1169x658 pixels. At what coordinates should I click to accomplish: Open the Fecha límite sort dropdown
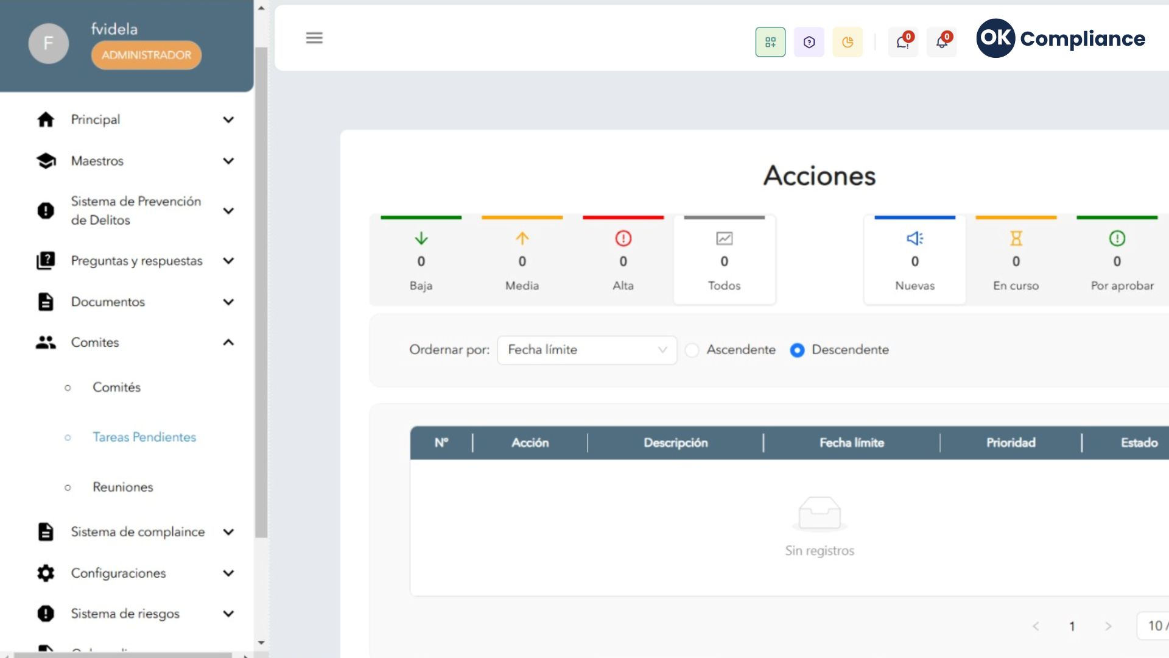click(587, 350)
